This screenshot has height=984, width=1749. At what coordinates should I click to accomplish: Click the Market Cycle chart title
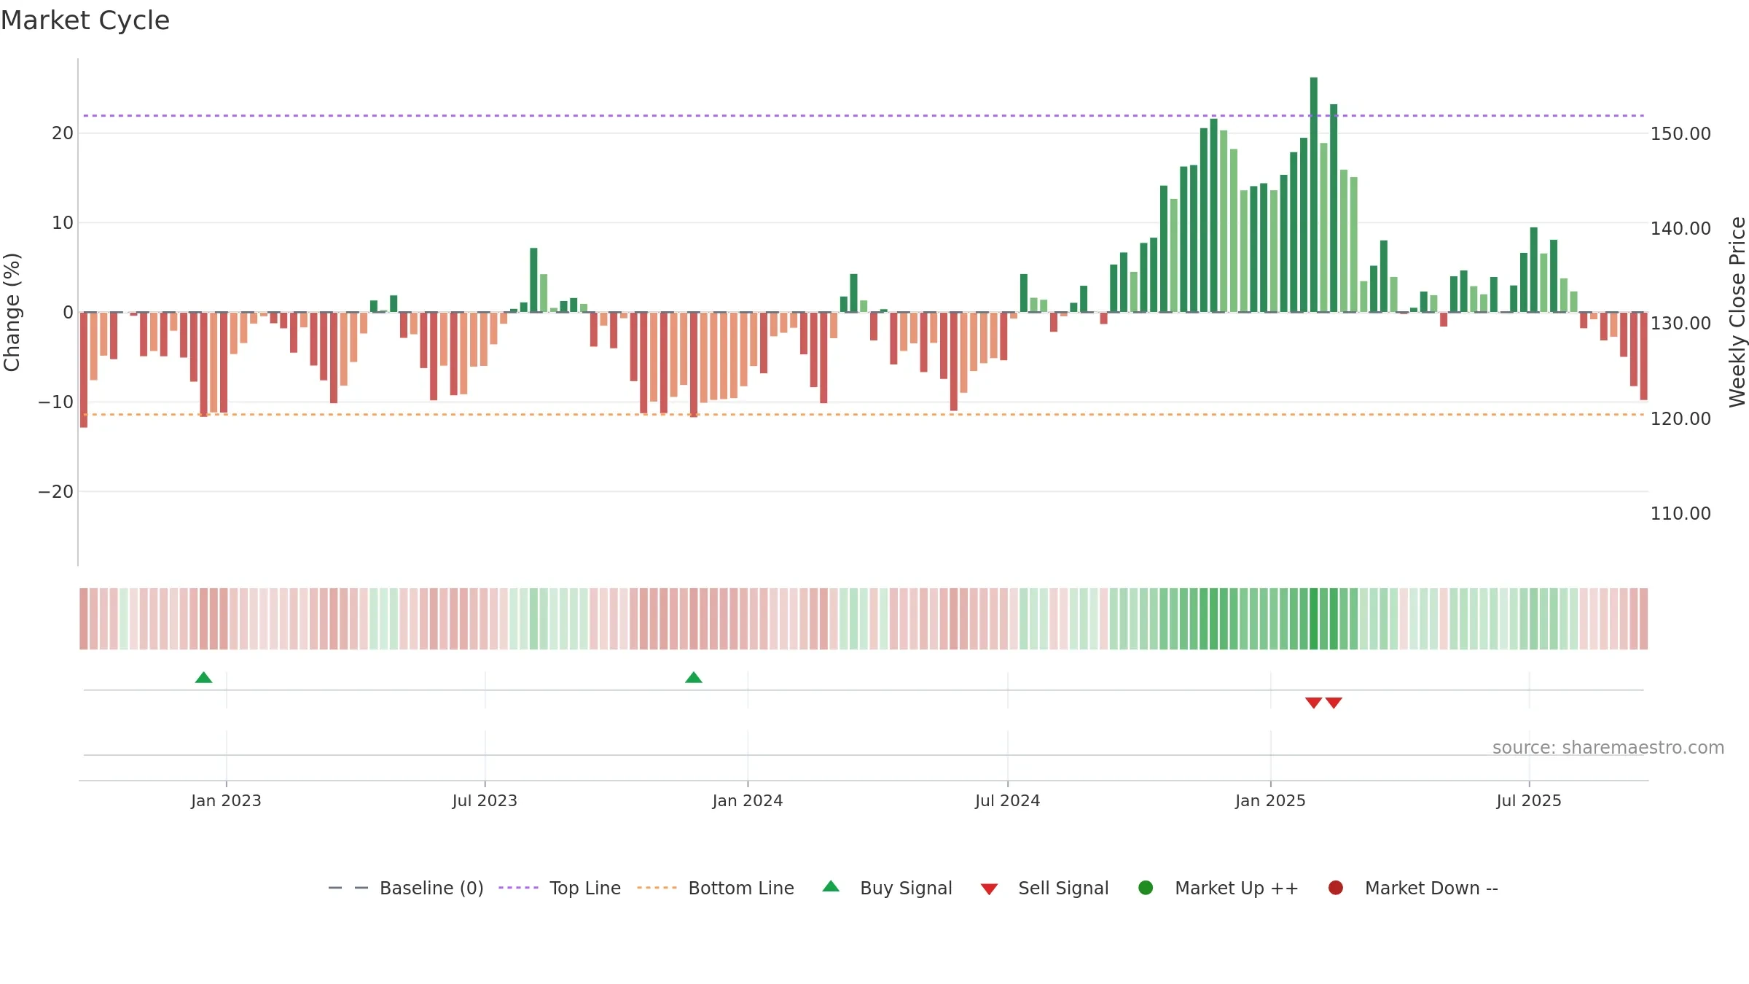tap(85, 20)
